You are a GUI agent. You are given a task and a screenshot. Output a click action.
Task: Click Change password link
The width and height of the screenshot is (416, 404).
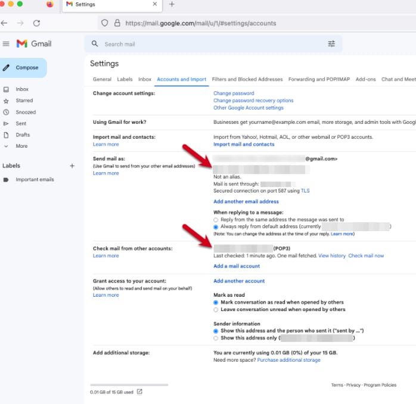coord(234,94)
